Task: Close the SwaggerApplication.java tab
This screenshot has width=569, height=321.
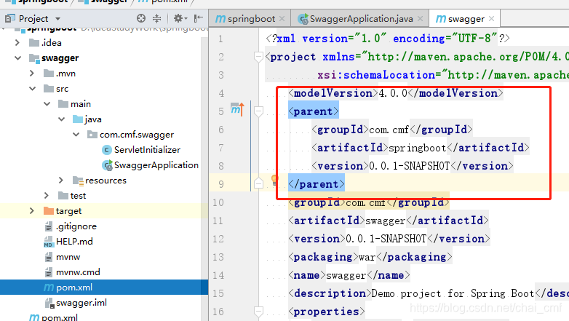Action: [421, 18]
